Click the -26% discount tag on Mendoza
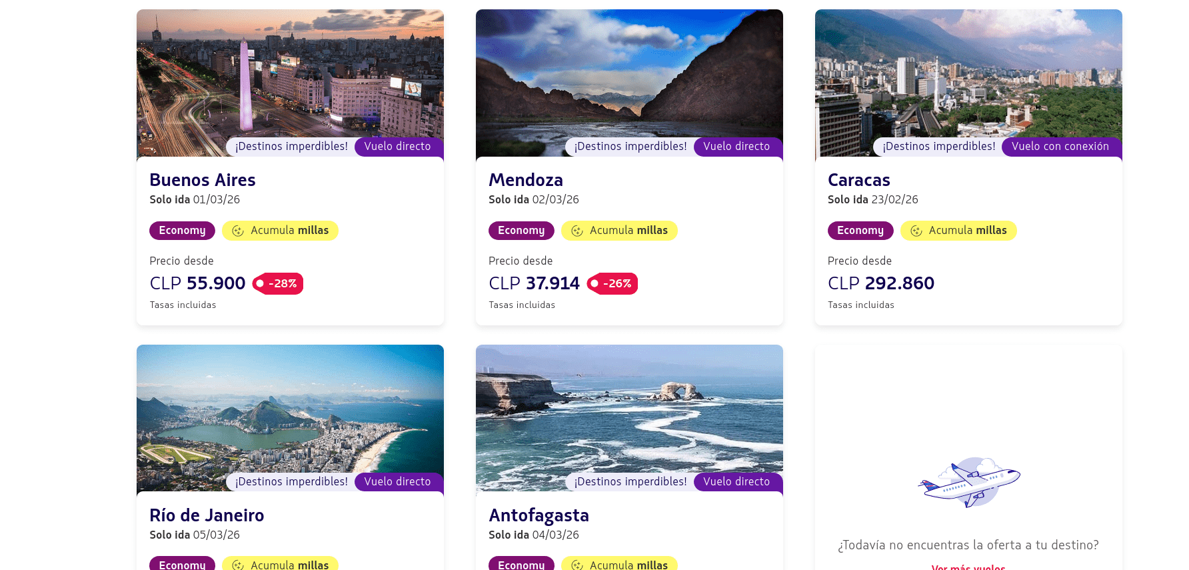The image size is (1189, 570). 612,283
